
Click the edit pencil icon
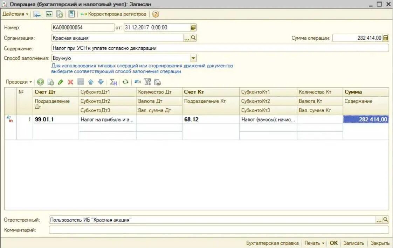60,82
